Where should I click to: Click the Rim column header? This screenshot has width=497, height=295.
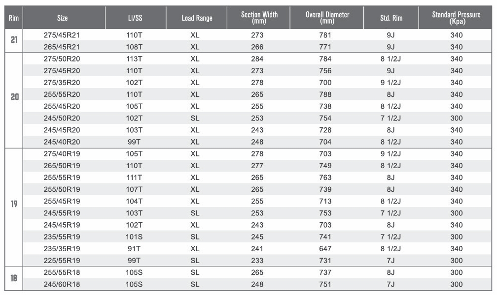click(x=14, y=18)
